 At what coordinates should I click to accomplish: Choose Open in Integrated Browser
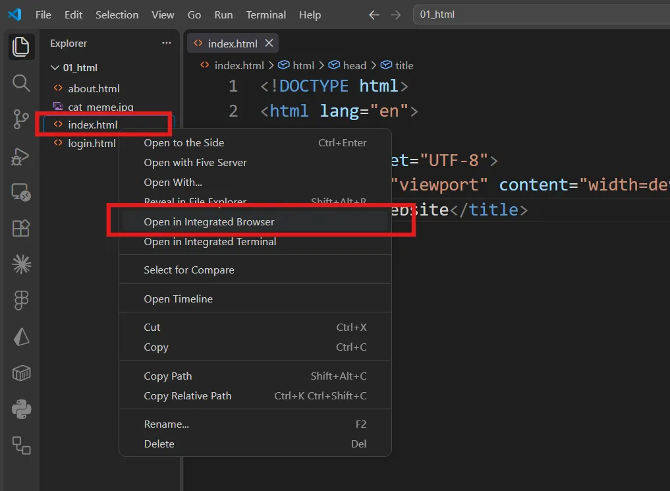tap(255, 222)
